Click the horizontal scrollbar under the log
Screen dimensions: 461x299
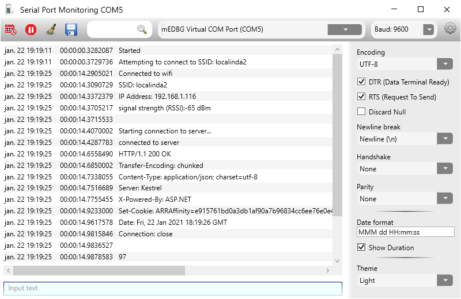(99, 270)
